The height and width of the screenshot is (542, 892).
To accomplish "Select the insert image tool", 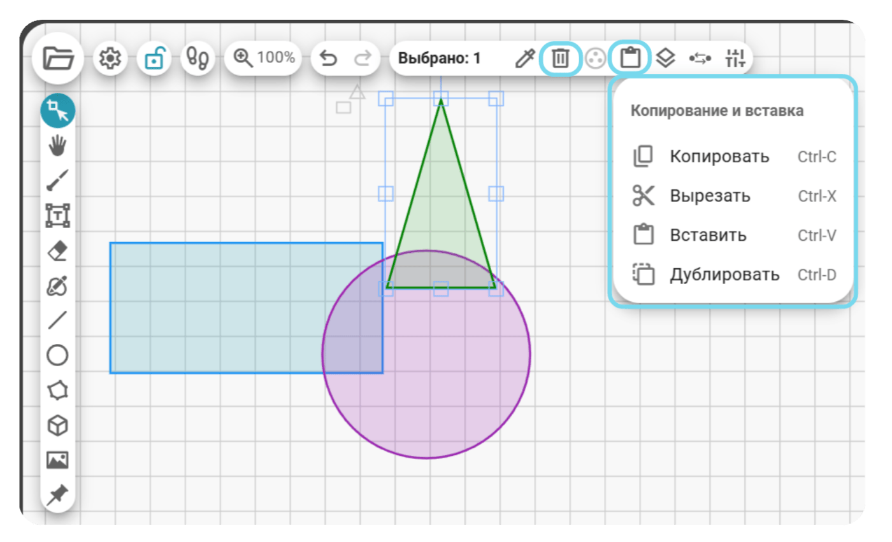I will 58,460.
